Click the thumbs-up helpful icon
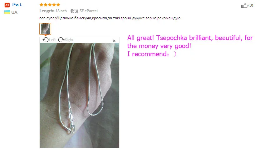Viewport: 260px width, 150px height. pos(244,5)
